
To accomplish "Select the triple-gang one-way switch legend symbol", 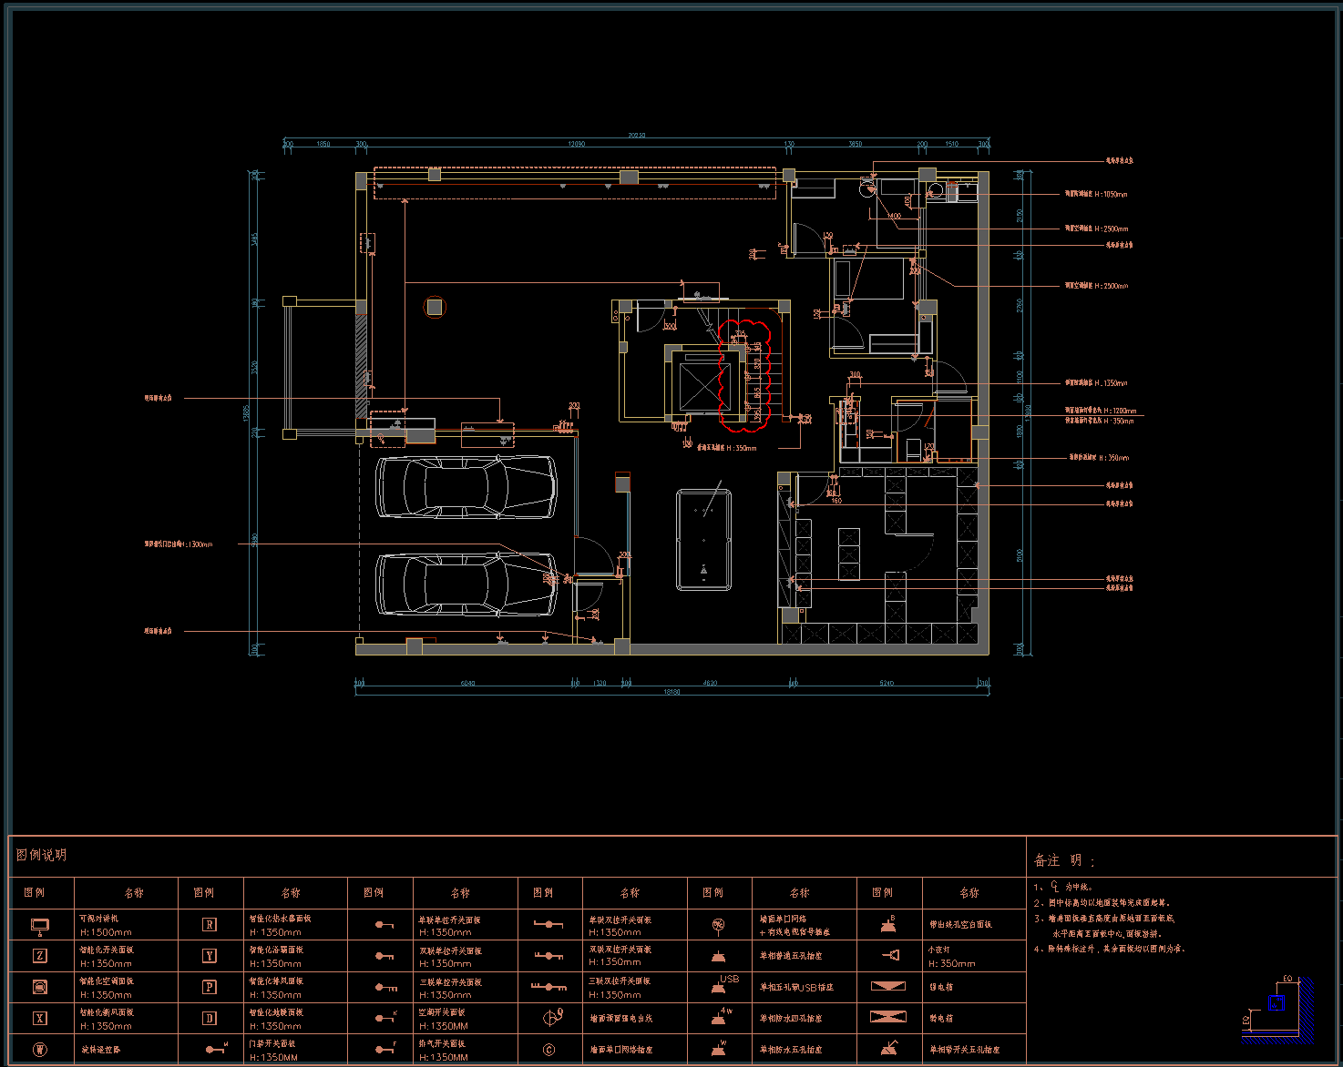I will click(386, 988).
